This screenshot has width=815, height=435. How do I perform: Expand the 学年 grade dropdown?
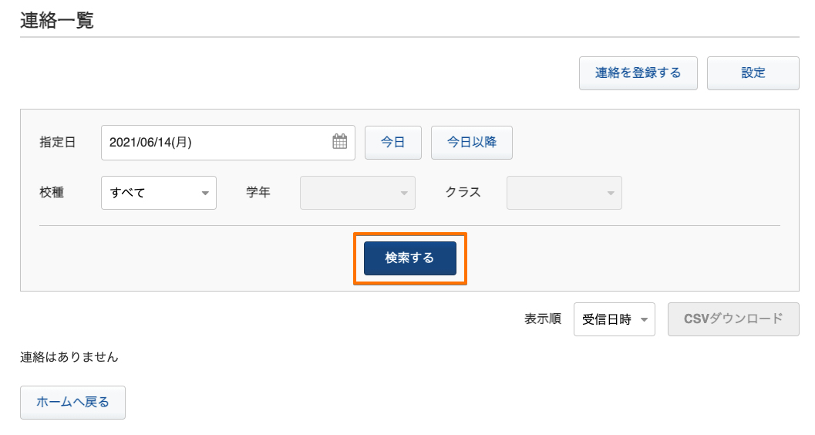[x=358, y=193]
